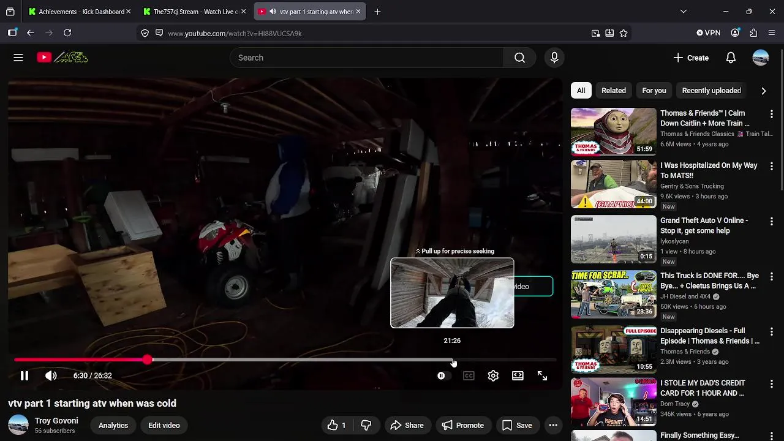The image size is (784, 441).
Task: Go back in browser history
Action: click(x=31, y=33)
